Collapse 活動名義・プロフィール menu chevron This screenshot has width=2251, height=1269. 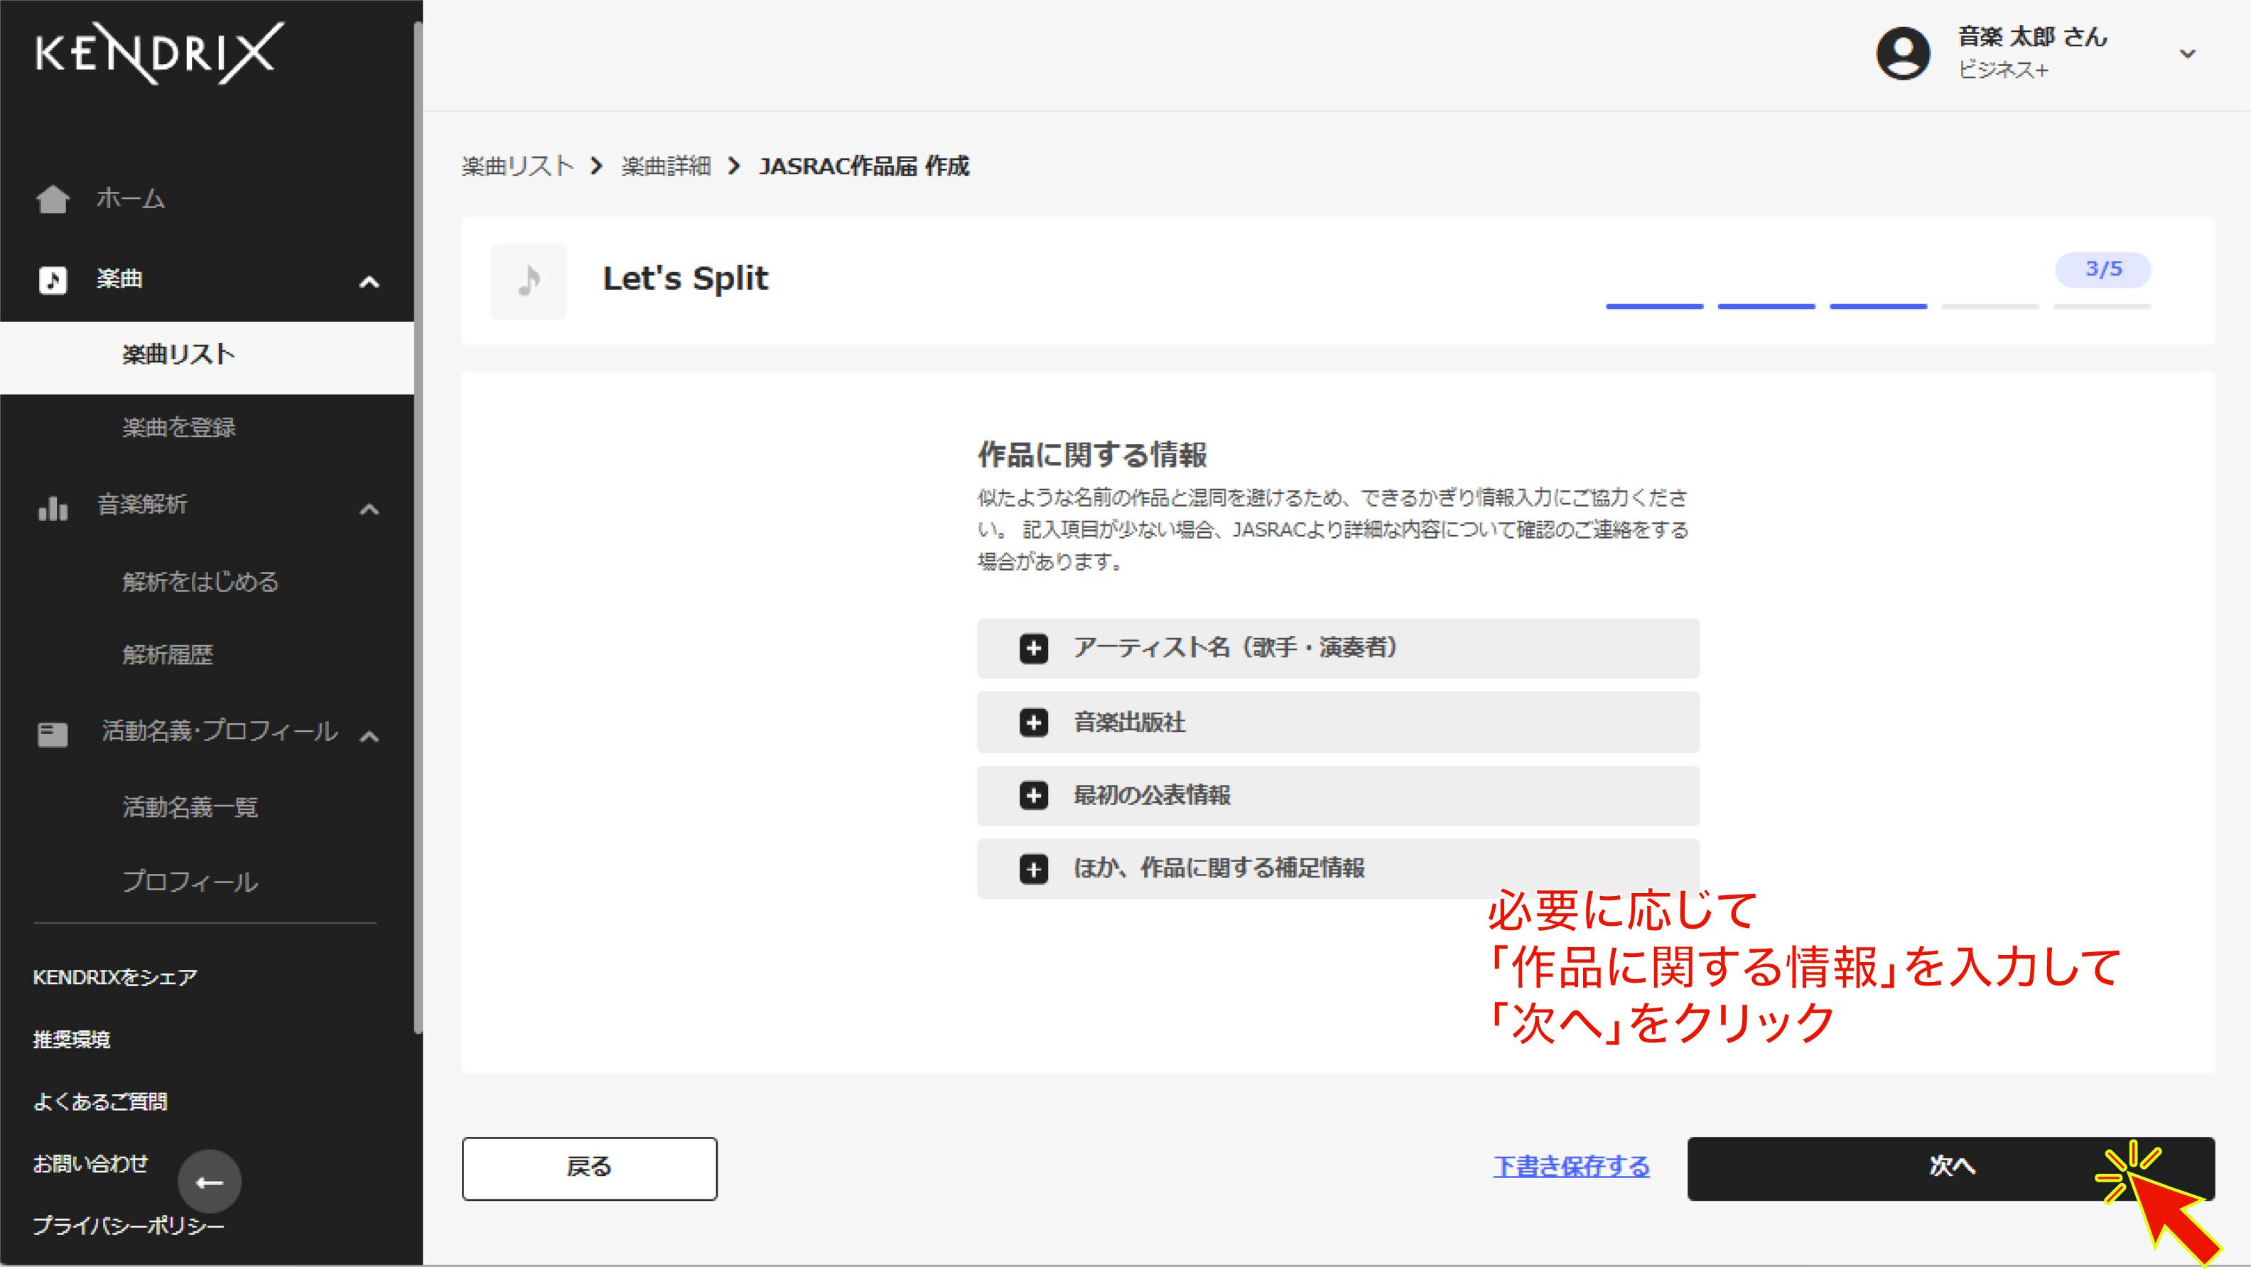tap(369, 738)
